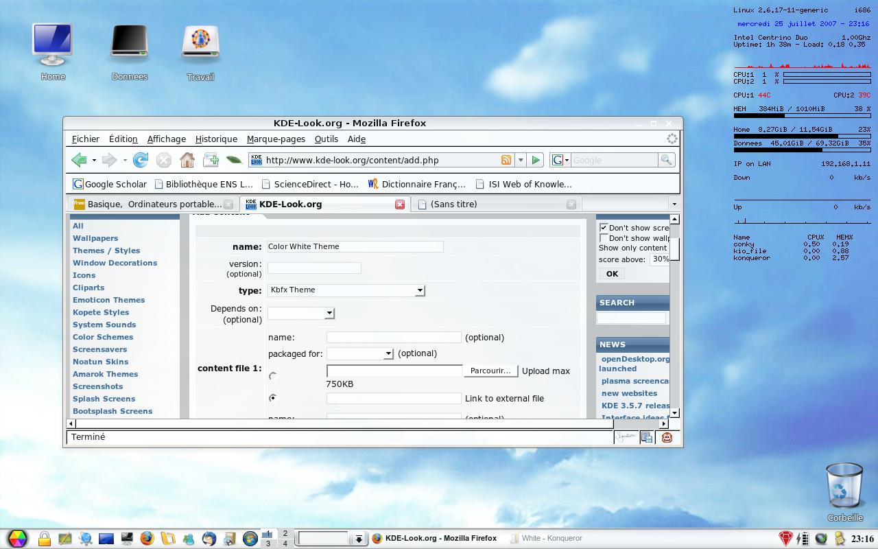
Task: Click the score above 30% field
Action: pos(659,259)
